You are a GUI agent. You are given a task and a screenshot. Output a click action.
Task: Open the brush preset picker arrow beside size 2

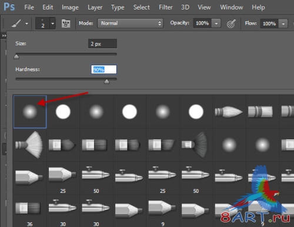pos(52,24)
